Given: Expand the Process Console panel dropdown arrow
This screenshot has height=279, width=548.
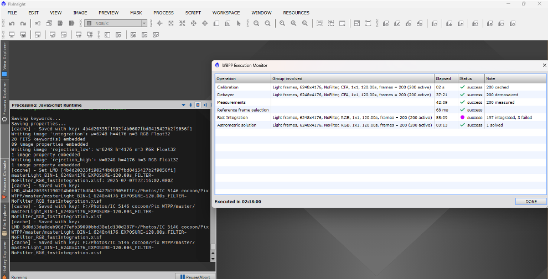Looking at the screenshot, I should coord(183,105).
